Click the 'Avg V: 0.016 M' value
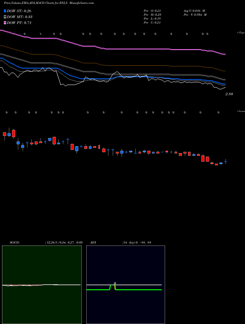This screenshot has width=245, height=324. pos(194,11)
